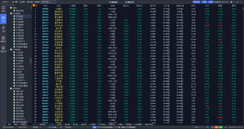Click the skin (shirt) icon in title bar
Image resolution: width=244 pixels, height=129 pixels.
[x=231, y=2]
